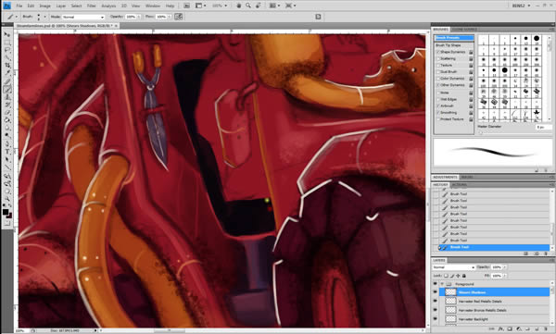Create new snapshot in History panel
The width and height of the screenshot is (556, 334).
pos(536,254)
